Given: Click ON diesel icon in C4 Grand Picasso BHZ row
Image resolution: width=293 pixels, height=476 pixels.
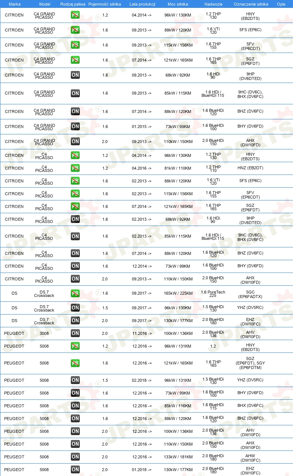Looking at the screenshot, I should click(75, 111).
